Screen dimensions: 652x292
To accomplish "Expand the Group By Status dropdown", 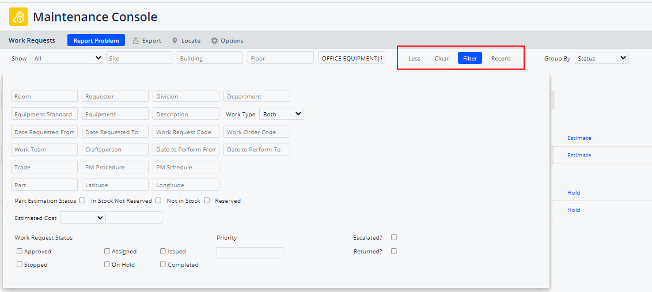I will 601,58.
